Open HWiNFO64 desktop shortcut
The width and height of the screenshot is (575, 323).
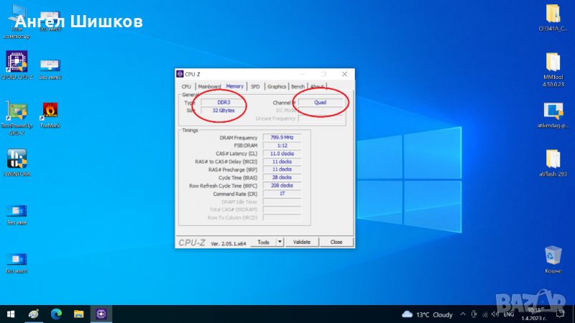point(17,159)
